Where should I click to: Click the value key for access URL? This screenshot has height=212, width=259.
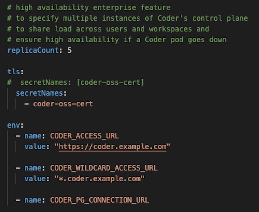(x=35, y=147)
